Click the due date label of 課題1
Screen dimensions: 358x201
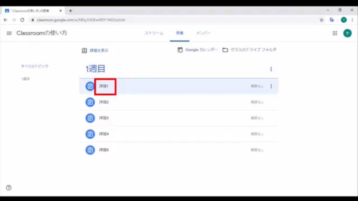point(257,86)
